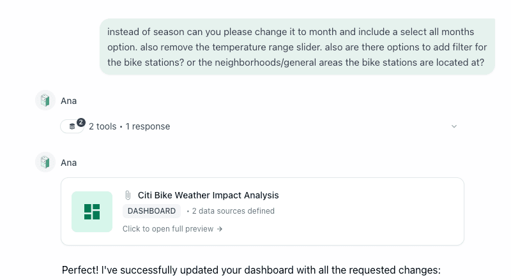Click the "bike stations" line in user message
511x280 pixels.
(295, 62)
